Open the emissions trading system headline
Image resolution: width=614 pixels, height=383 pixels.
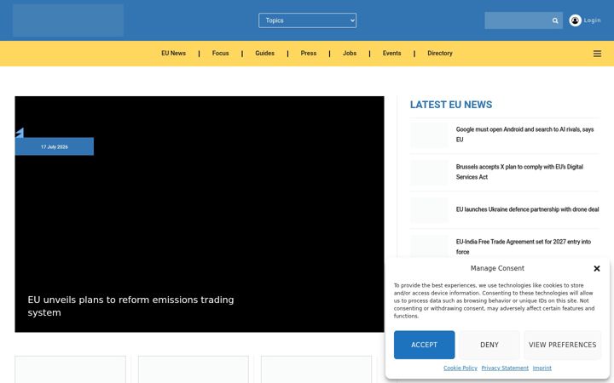pos(130,306)
